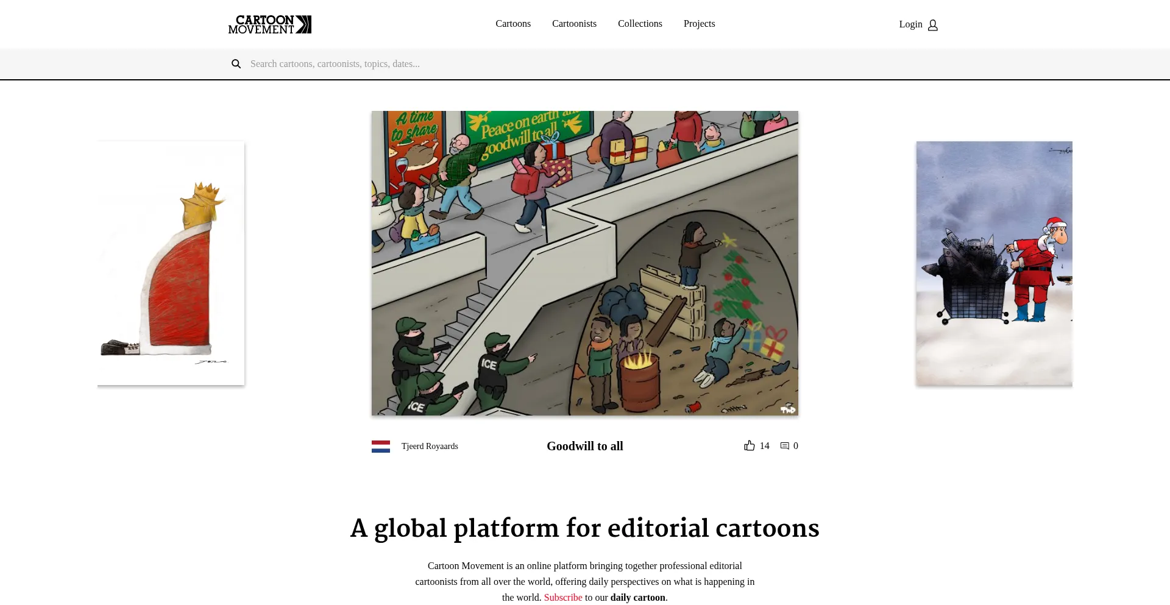Click cartoonist name Tjeerd Royaards
Screen dimensions: 1170x605
(x=429, y=446)
